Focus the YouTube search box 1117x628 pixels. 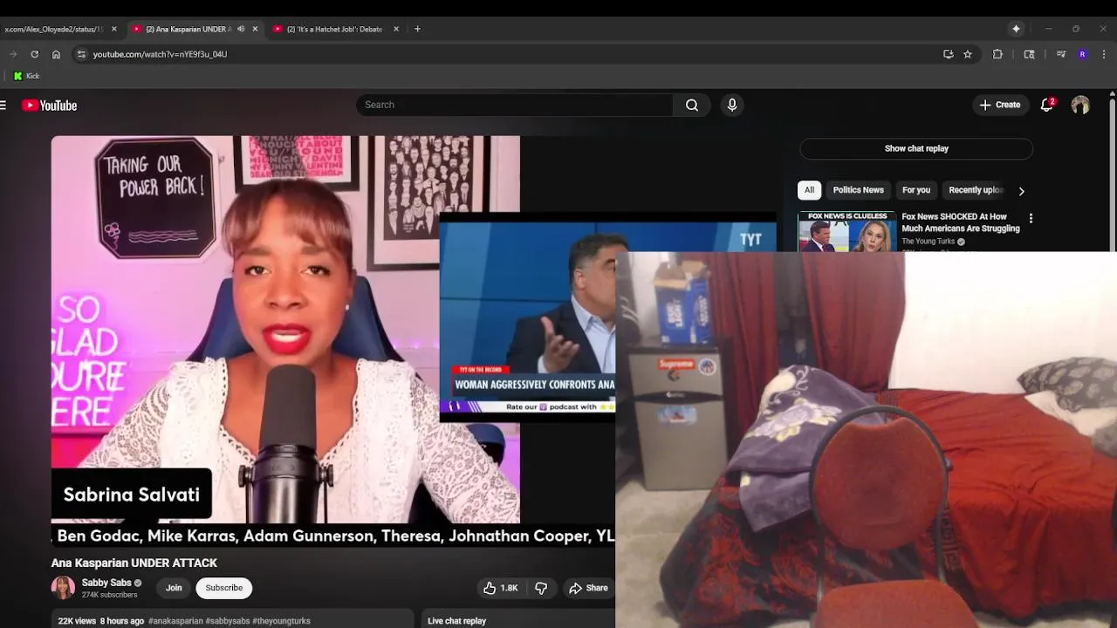(x=515, y=105)
